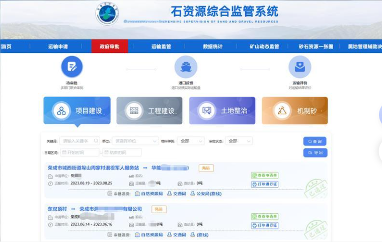Select the 机制砂 category card
This screenshot has width=382, height=249.
[295, 111]
